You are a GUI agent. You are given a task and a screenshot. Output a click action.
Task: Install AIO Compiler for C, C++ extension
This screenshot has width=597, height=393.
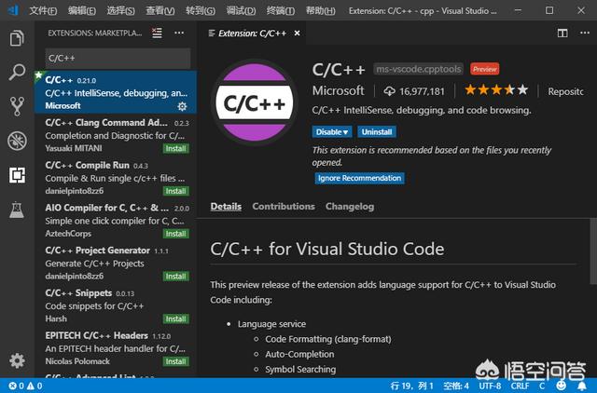(x=175, y=234)
